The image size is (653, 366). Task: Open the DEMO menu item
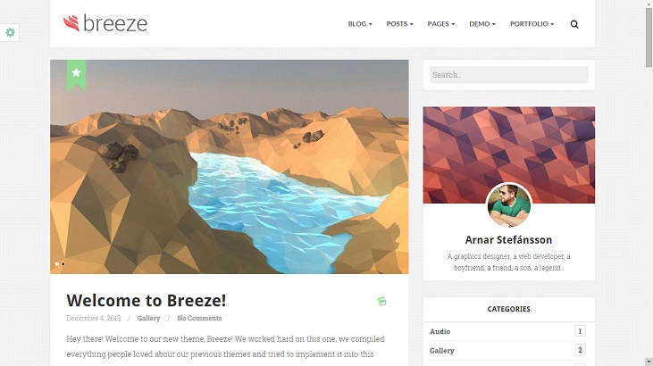482,24
